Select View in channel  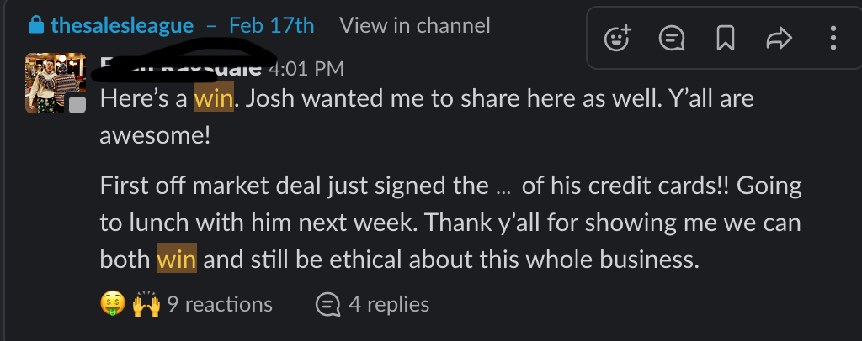[414, 26]
